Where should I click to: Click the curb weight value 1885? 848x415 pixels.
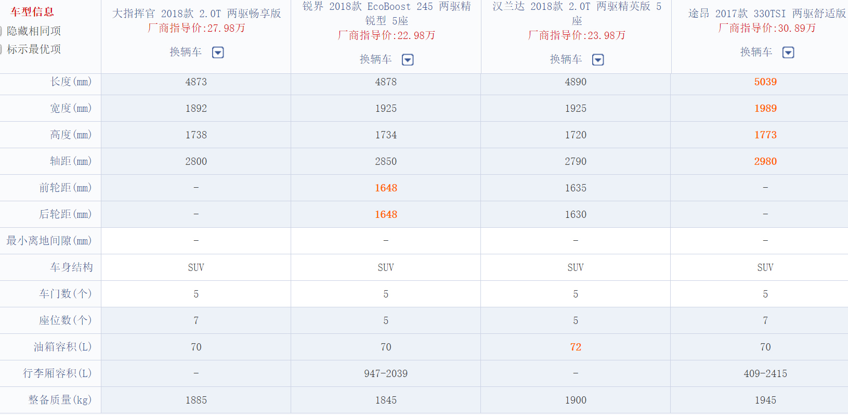click(196, 400)
